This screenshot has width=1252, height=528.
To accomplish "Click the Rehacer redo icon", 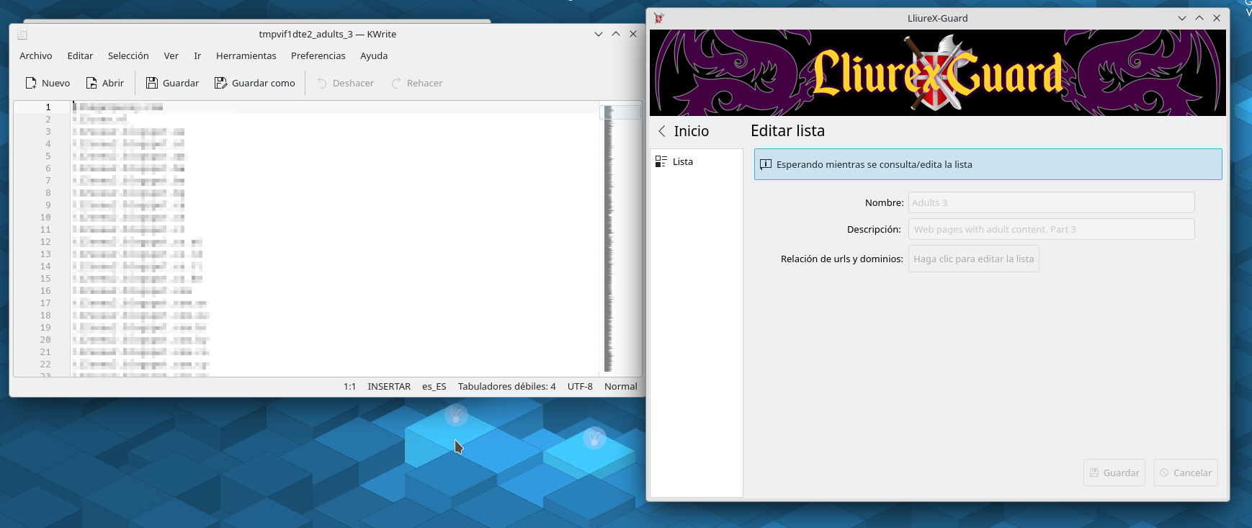I will tap(396, 84).
